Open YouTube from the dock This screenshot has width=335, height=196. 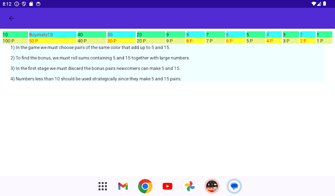[x=167, y=186]
